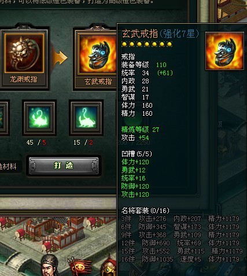This screenshot has width=247, height=276.
Task: Click the bearded general portrait at bottom
Action: click(x=50, y=266)
